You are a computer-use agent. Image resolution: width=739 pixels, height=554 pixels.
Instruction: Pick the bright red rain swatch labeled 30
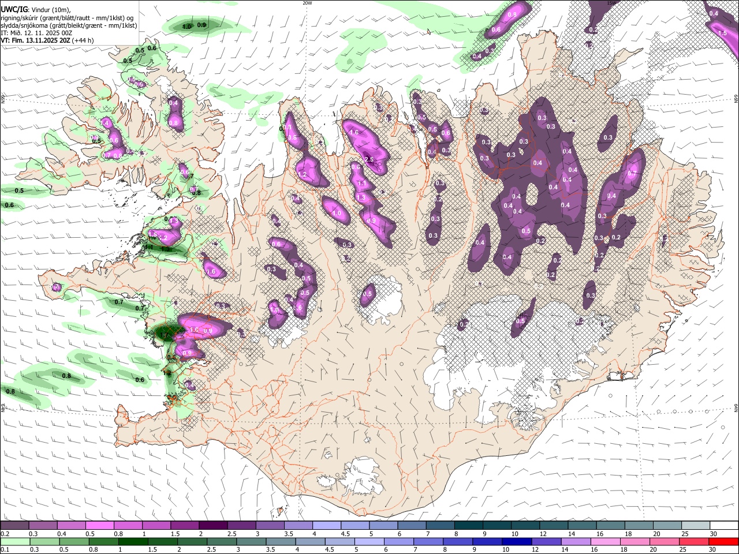click(x=723, y=541)
